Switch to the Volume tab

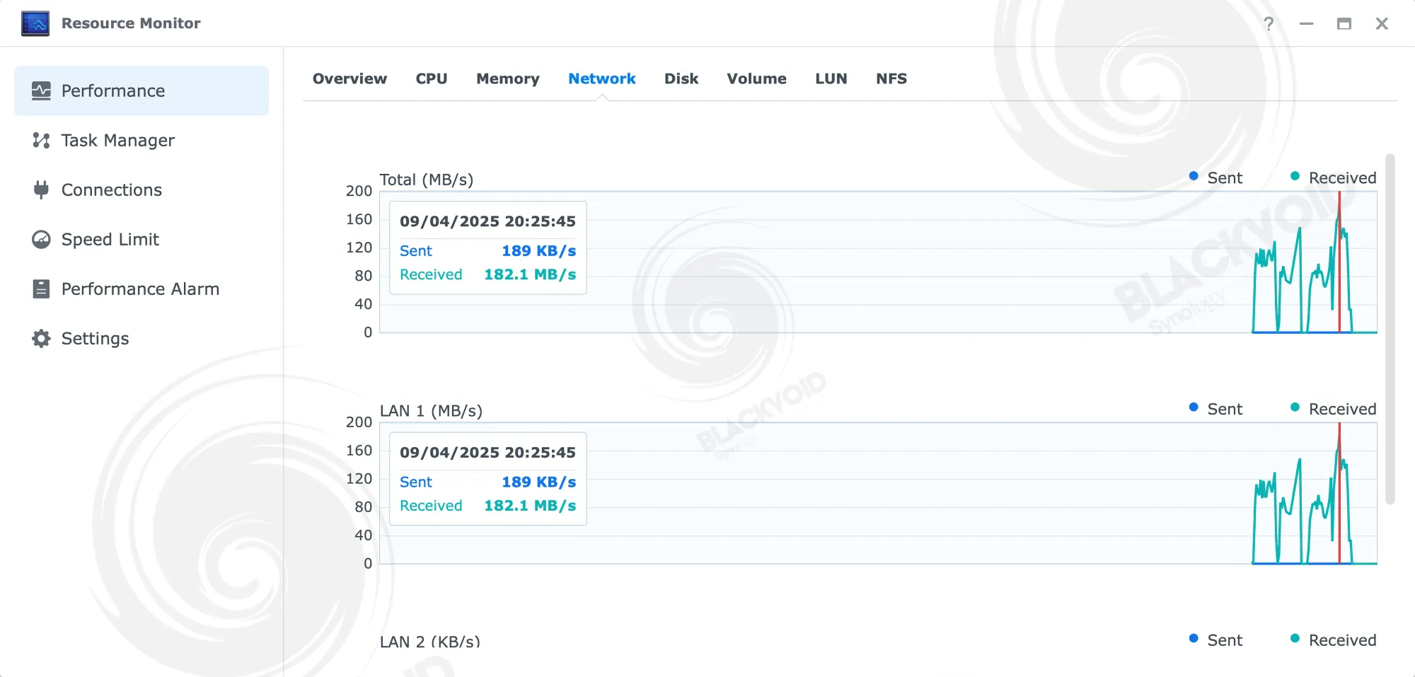[756, 79]
